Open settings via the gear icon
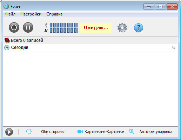 [122, 28]
